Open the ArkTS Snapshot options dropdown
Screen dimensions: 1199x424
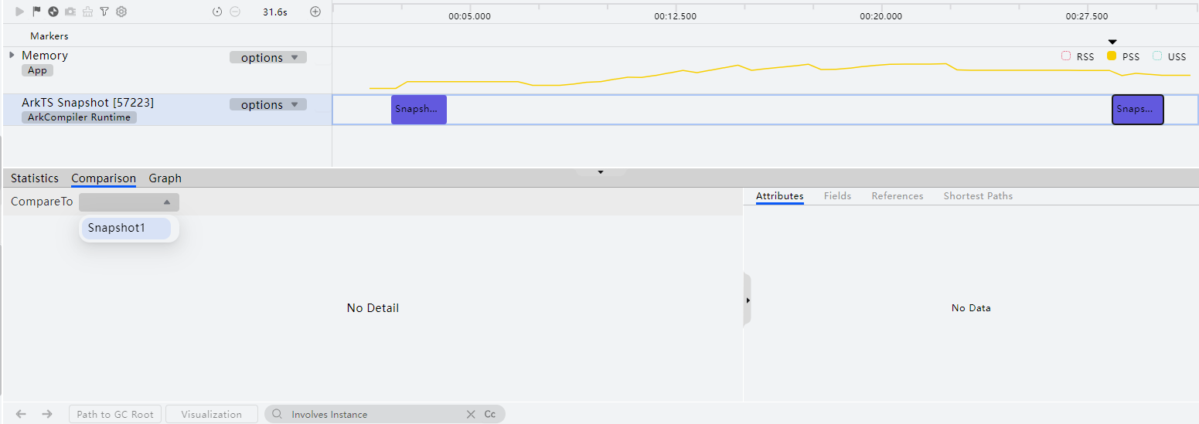(268, 104)
